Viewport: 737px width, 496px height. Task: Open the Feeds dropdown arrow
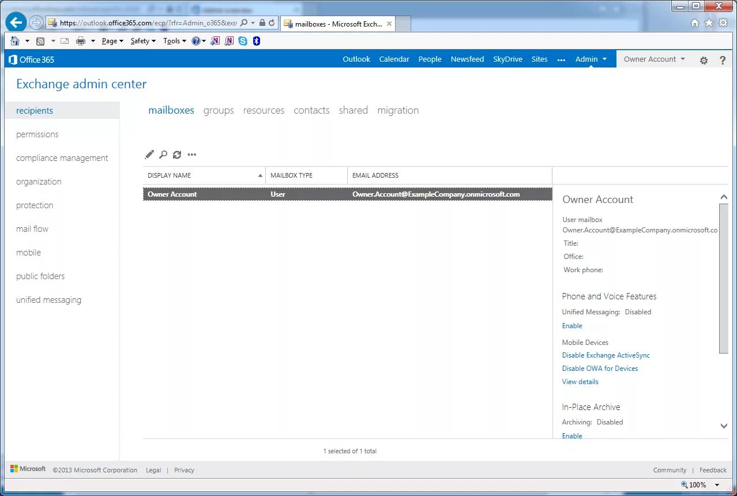pos(53,41)
